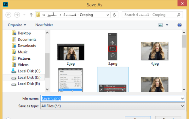Select Local Disk (E:)

tap(29, 84)
